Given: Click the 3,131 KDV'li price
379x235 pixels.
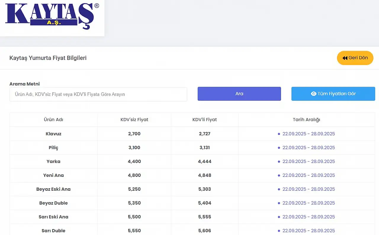Looking at the screenshot, I should coord(205,148).
